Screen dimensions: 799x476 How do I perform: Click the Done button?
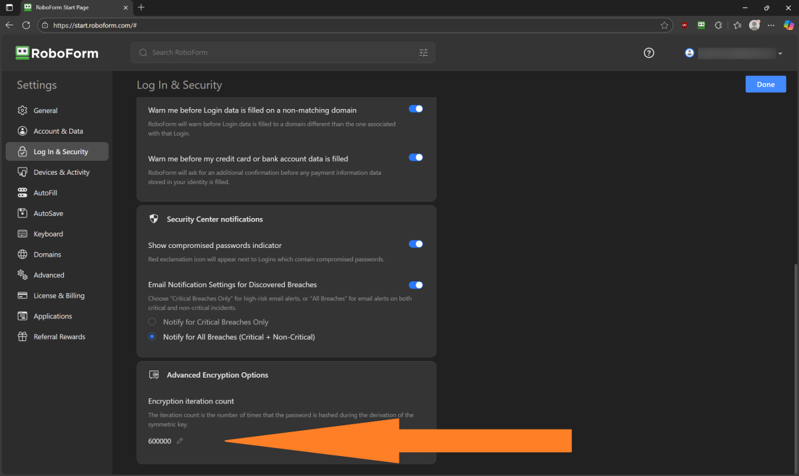pyautogui.click(x=766, y=84)
